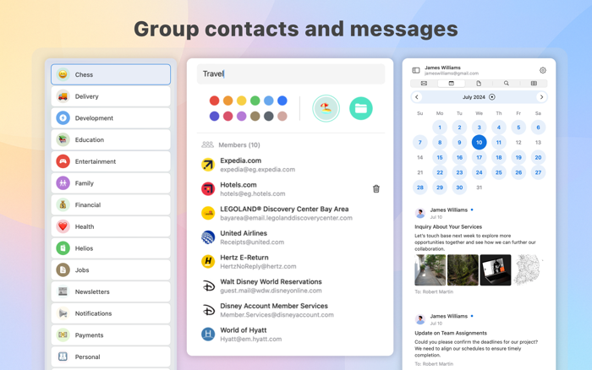592x370 pixels.
Task: Select the Financial money bag icon
Action: pos(63,204)
